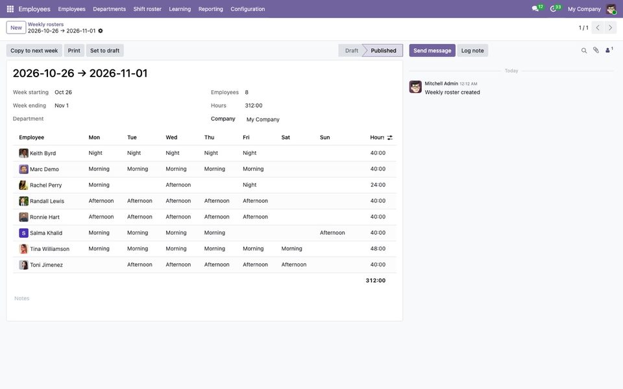Click Keith Byrd's avatar
Image resolution: width=623 pixels, height=389 pixels.
point(23,153)
